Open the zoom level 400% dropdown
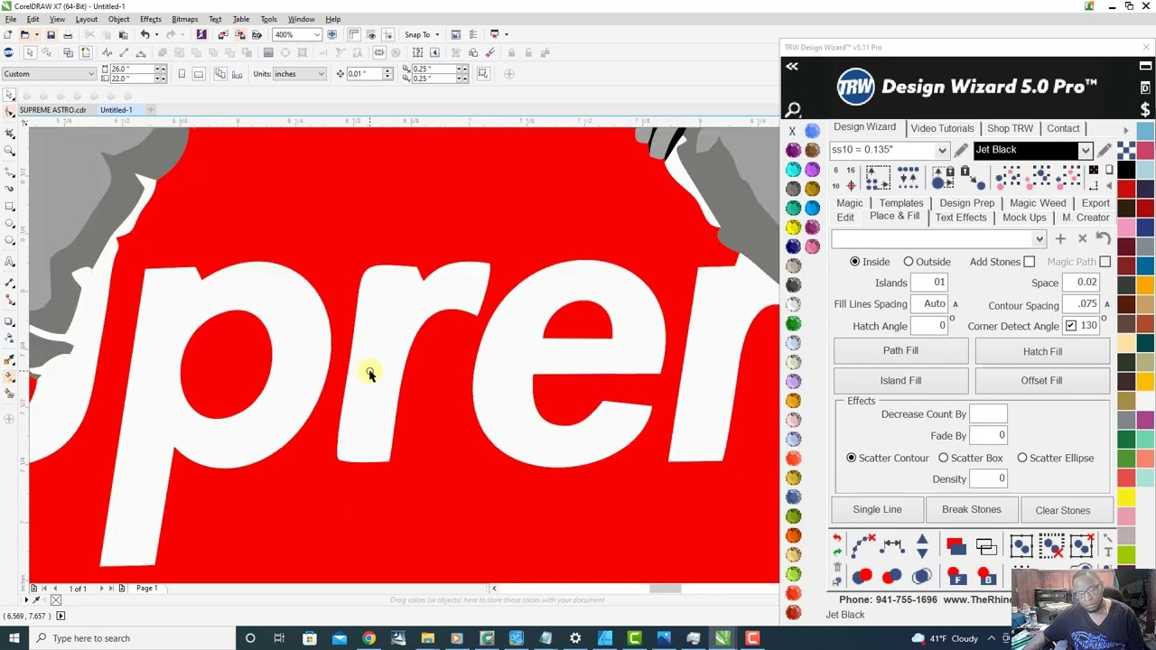The height and width of the screenshot is (650, 1156). (316, 34)
